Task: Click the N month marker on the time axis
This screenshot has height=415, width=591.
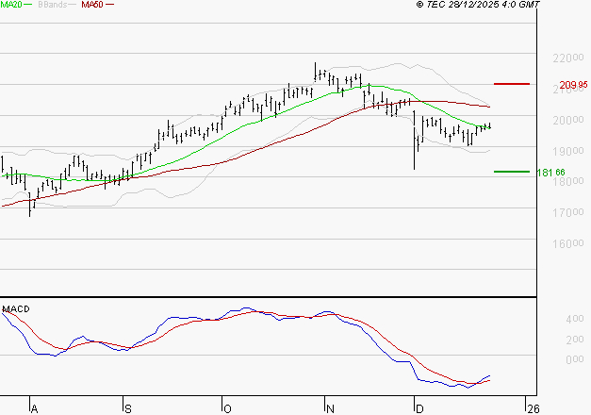Action: point(330,409)
